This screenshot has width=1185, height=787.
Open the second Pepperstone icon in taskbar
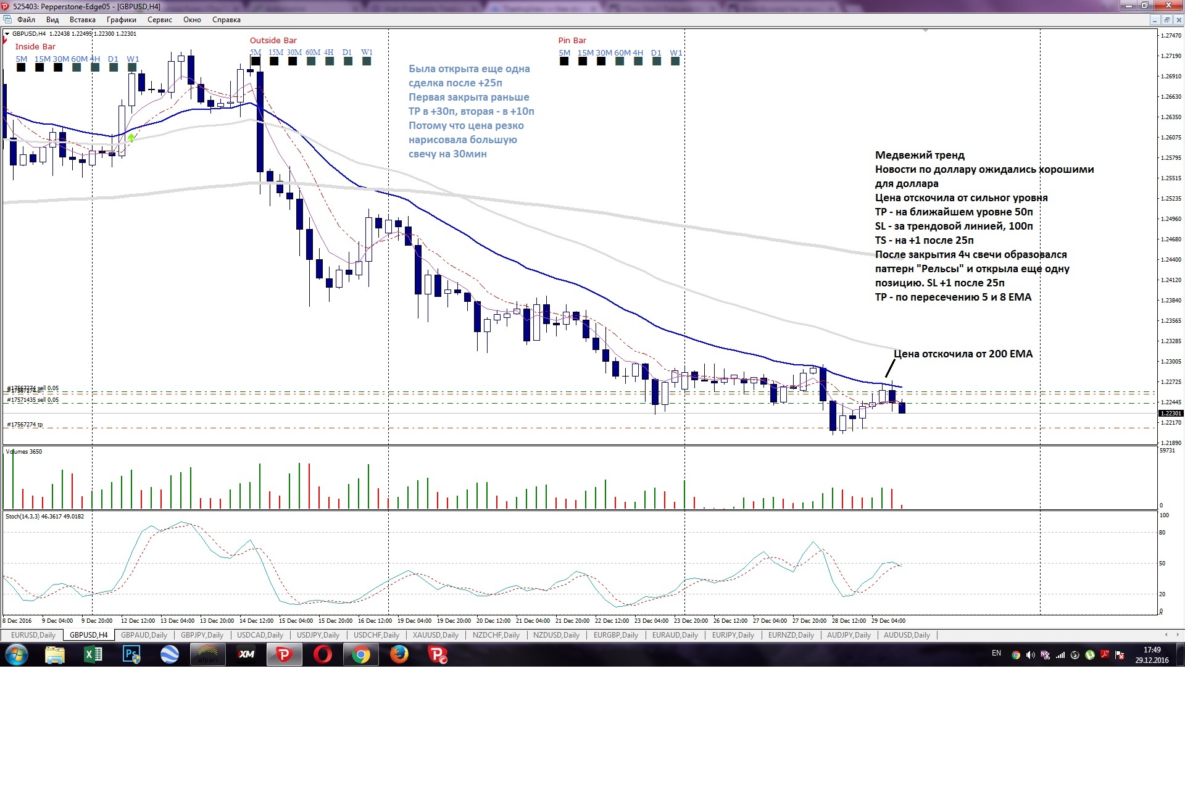point(438,654)
